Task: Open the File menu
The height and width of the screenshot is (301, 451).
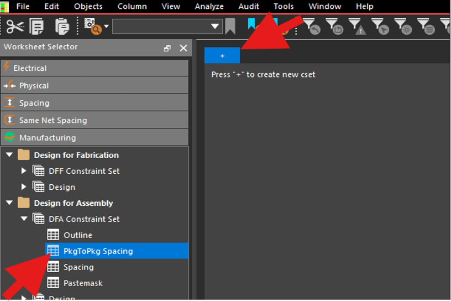Action: (x=23, y=6)
